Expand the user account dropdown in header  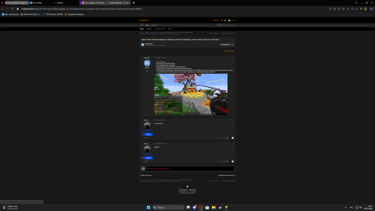click(x=232, y=21)
